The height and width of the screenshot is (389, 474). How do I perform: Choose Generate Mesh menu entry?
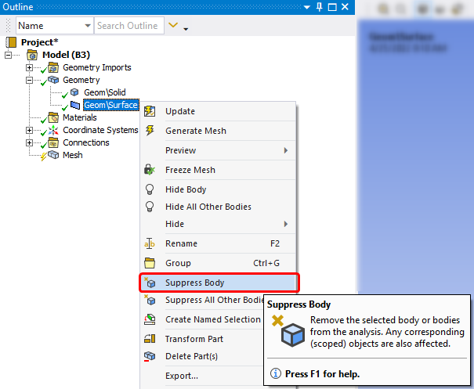218,131
